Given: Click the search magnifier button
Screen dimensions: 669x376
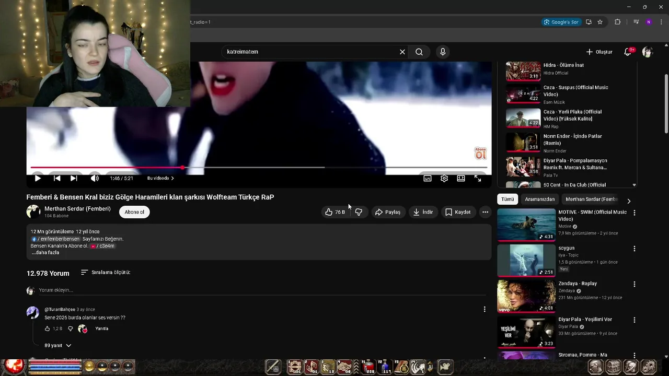Looking at the screenshot, I should 419,52.
